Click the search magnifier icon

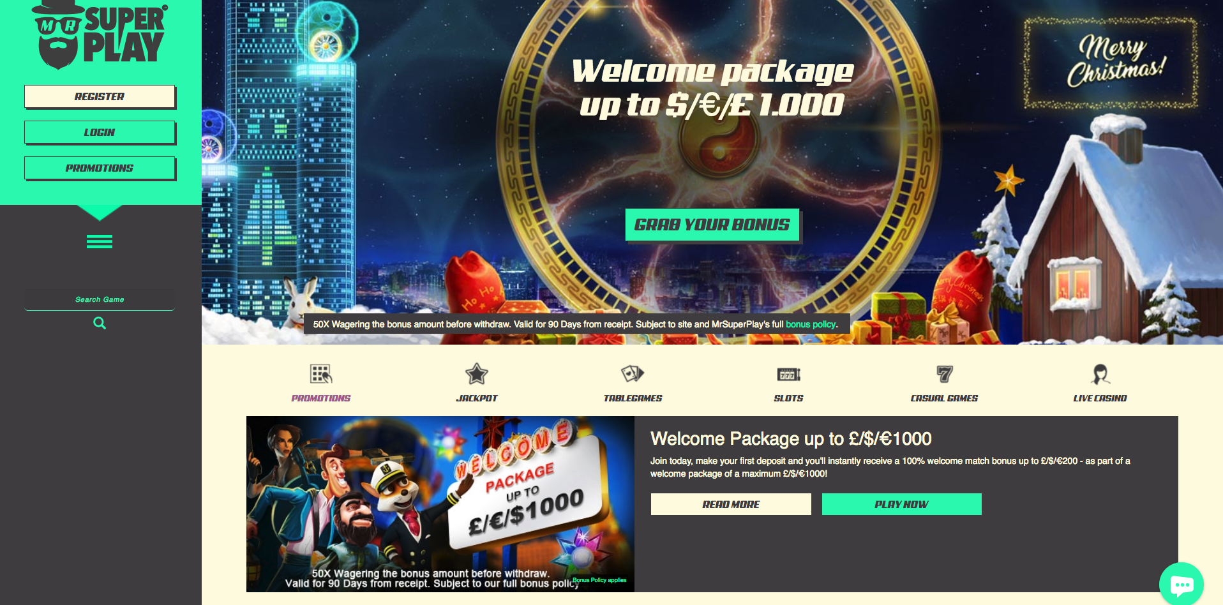pyautogui.click(x=100, y=324)
